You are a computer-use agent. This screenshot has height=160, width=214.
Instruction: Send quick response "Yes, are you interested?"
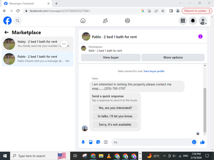(x=115, y=108)
